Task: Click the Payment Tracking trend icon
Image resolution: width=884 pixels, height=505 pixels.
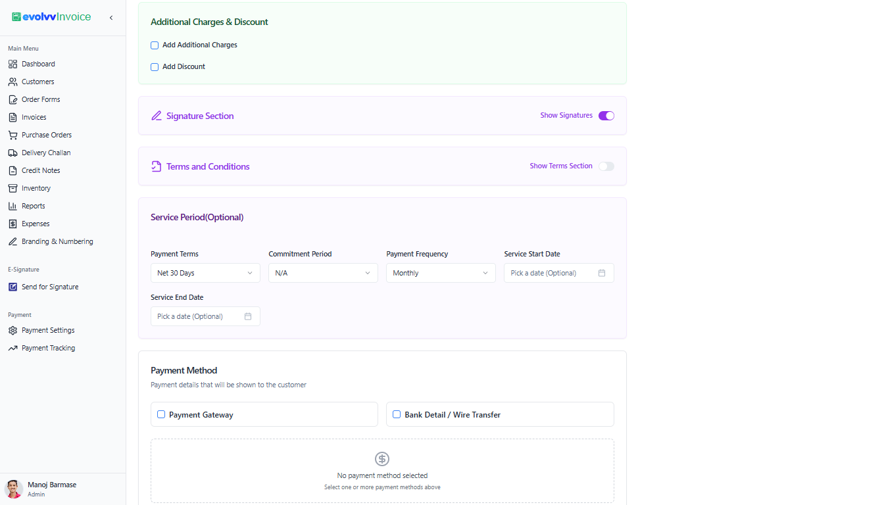Action: pos(12,348)
